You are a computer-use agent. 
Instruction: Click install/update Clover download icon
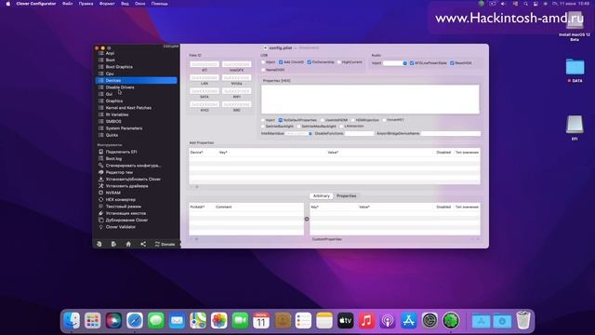click(x=101, y=180)
